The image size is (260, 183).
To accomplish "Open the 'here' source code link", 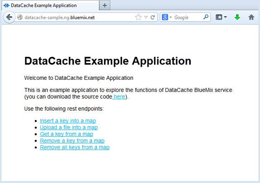I will coord(119,97).
